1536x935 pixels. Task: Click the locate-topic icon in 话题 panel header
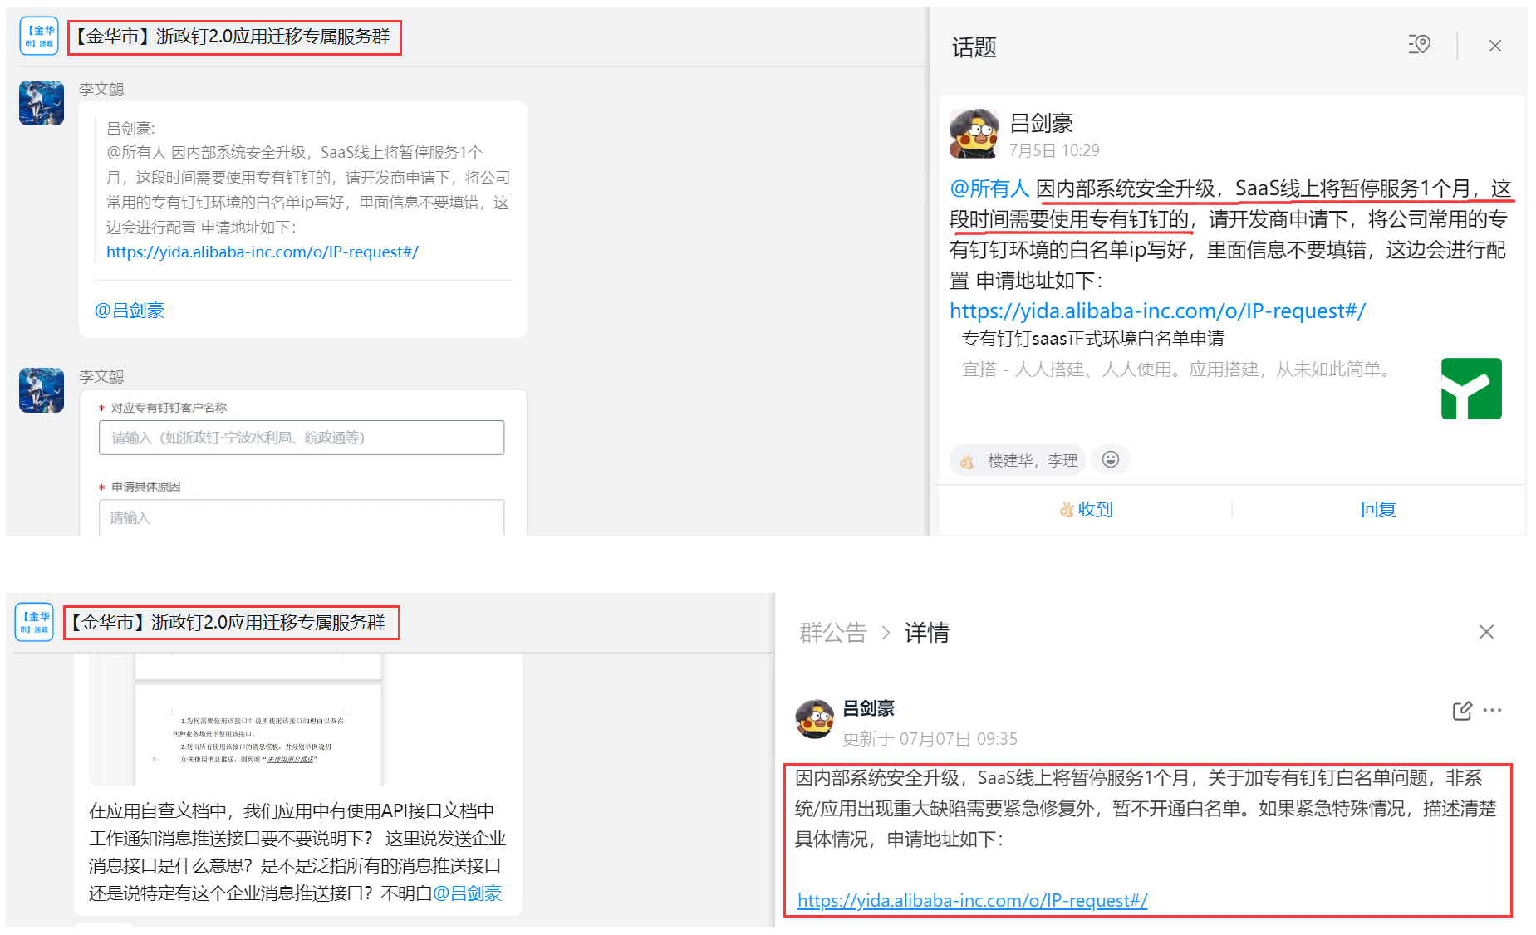tap(1419, 45)
